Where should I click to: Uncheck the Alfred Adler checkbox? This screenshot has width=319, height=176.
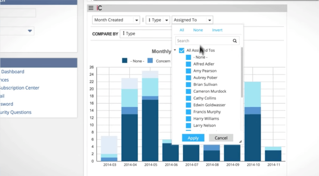188,64
